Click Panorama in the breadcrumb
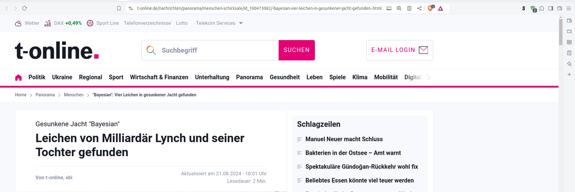 pos(45,95)
